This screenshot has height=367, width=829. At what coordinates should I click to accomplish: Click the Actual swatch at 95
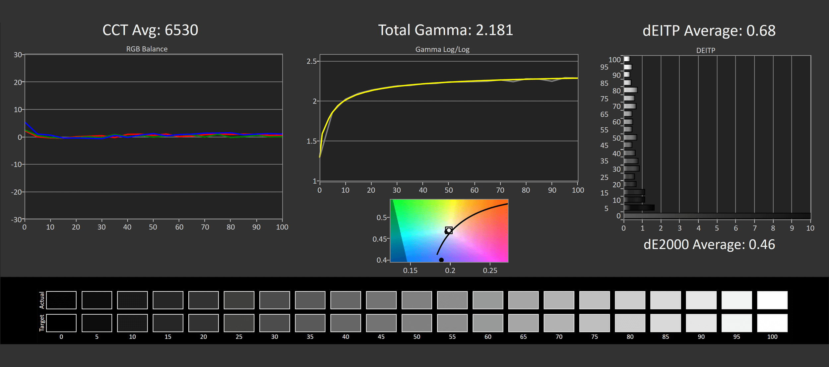[x=737, y=300]
